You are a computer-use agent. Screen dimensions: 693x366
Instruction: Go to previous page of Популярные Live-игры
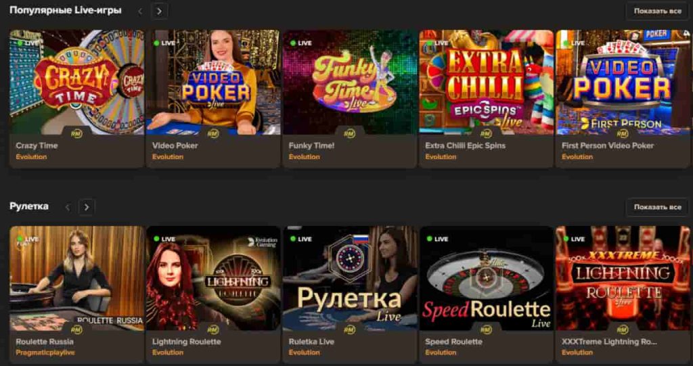pos(141,11)
